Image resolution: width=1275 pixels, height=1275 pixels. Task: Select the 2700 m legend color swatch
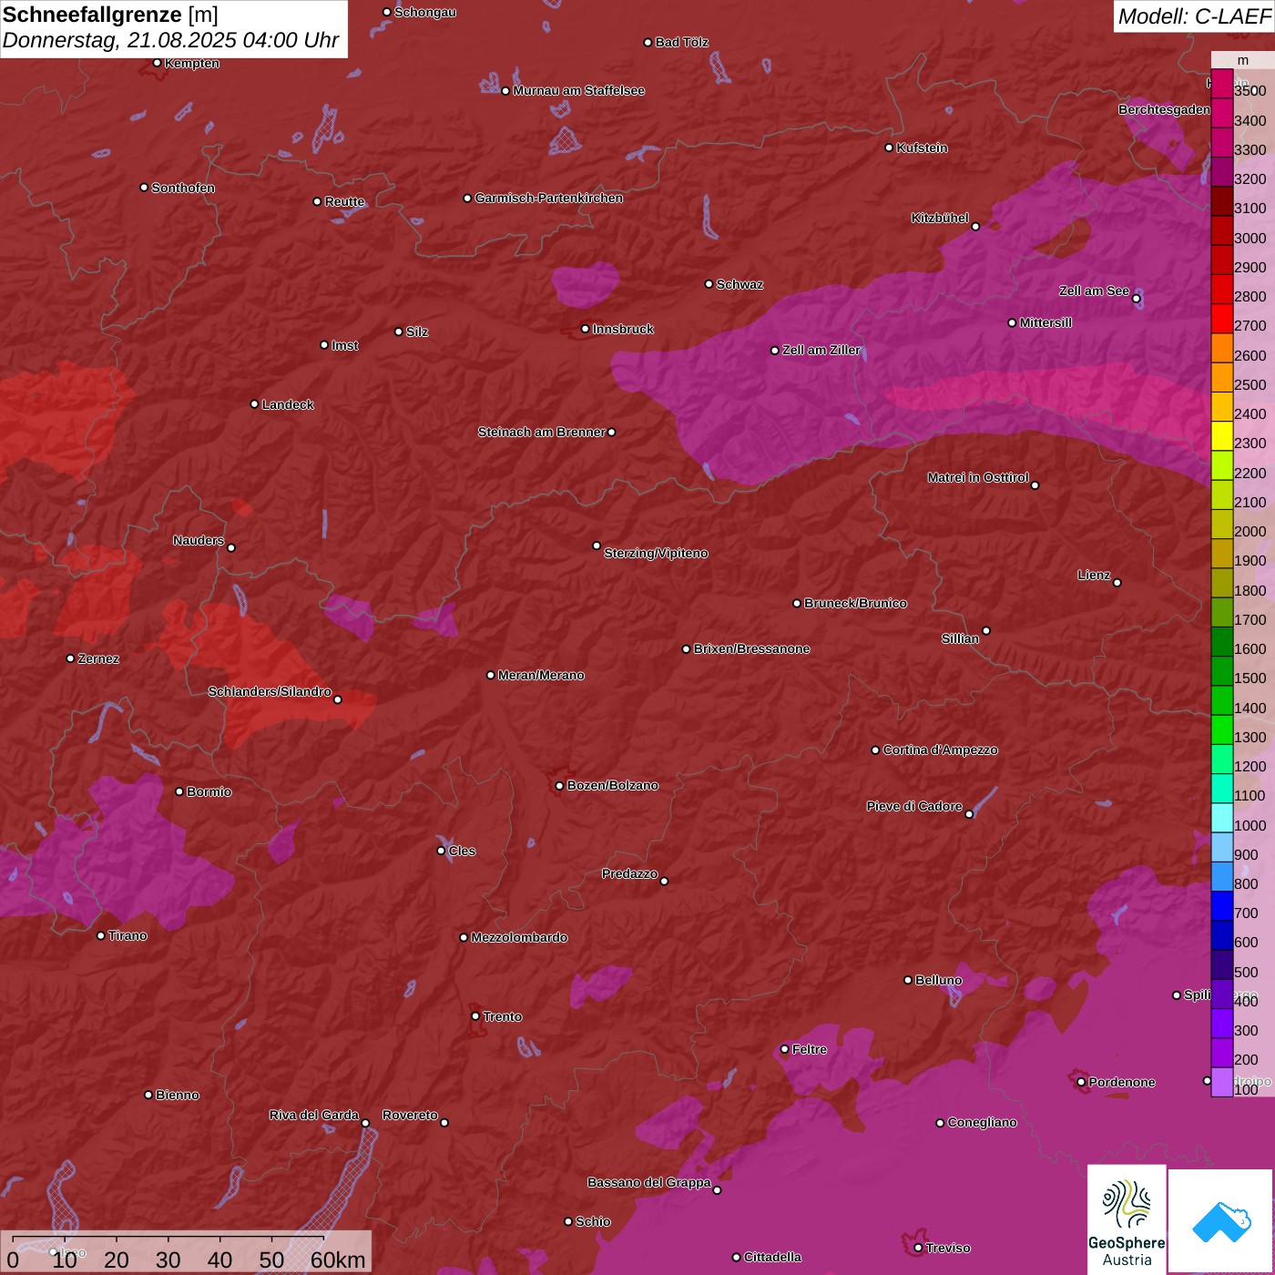click(1221, 319)
